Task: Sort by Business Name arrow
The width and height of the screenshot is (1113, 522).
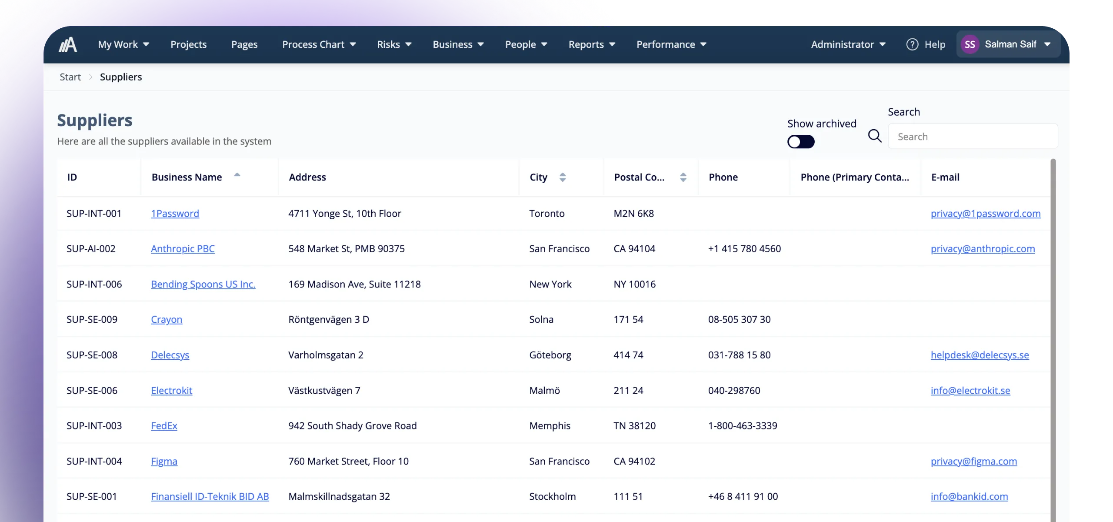Action: coord(237,175)
